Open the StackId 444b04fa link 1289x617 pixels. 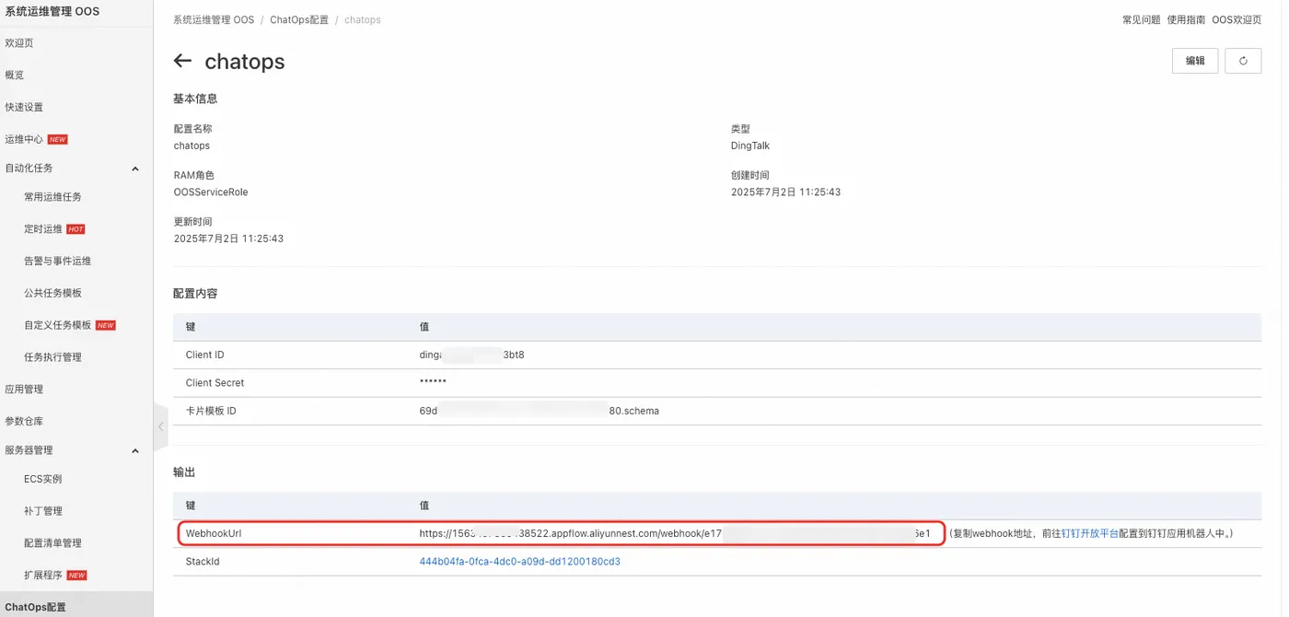pyautogui.click(x=520, y=562)
